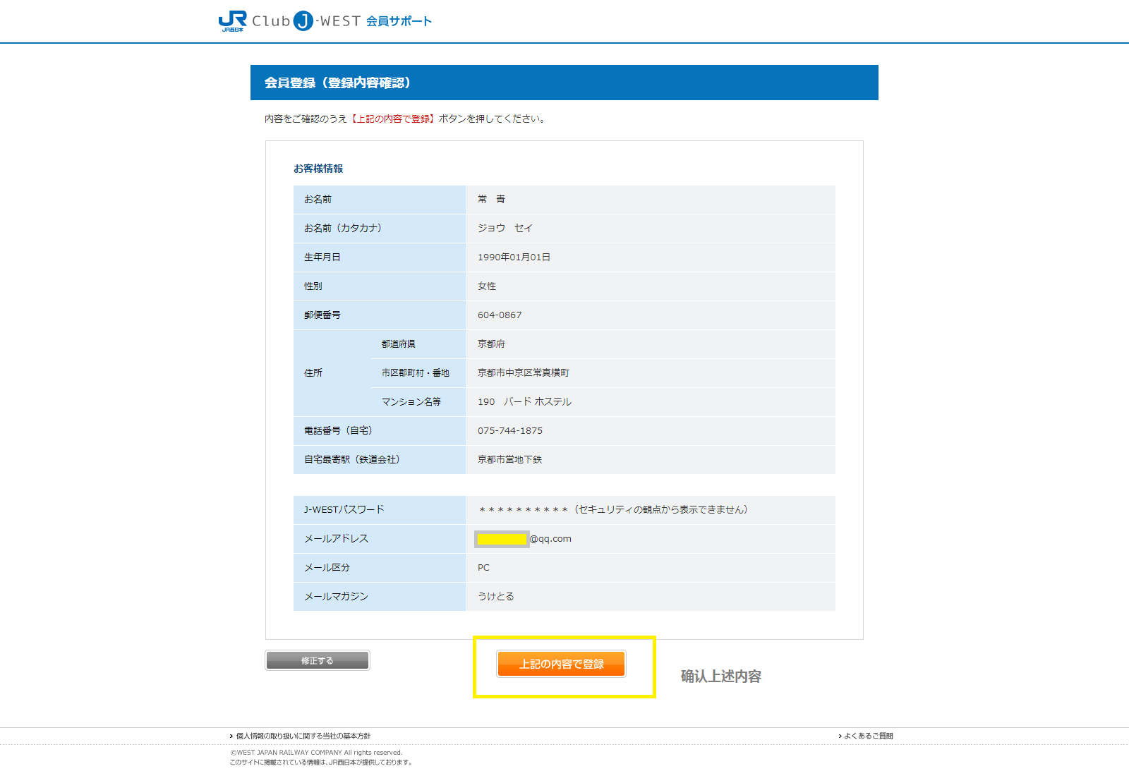Click the postal code 604-0867
Screen dimensions: 1129x783
click(500, 315)
